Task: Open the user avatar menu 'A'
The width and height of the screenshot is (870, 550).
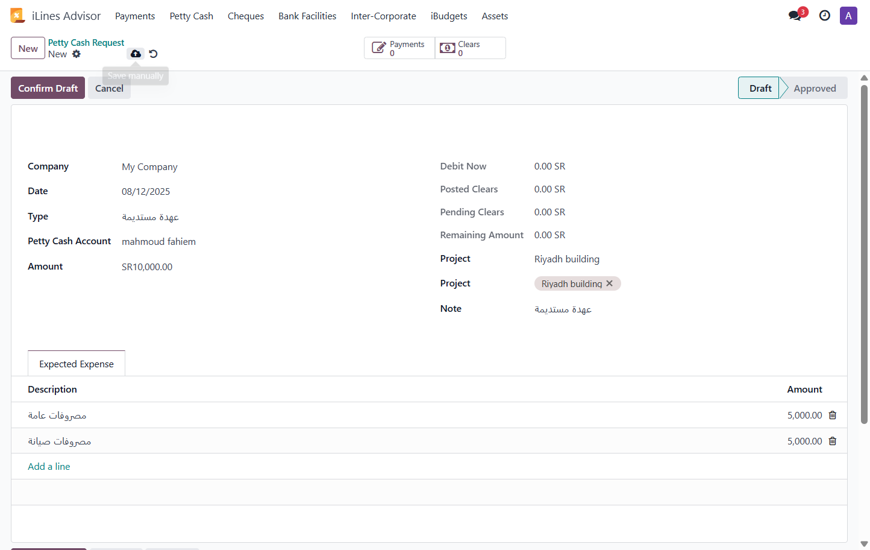Action: pyautogui.click(x=848, y=16)
